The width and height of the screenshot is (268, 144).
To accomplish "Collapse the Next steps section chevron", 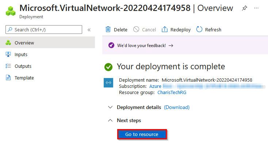I will click(x=110, y=120).
